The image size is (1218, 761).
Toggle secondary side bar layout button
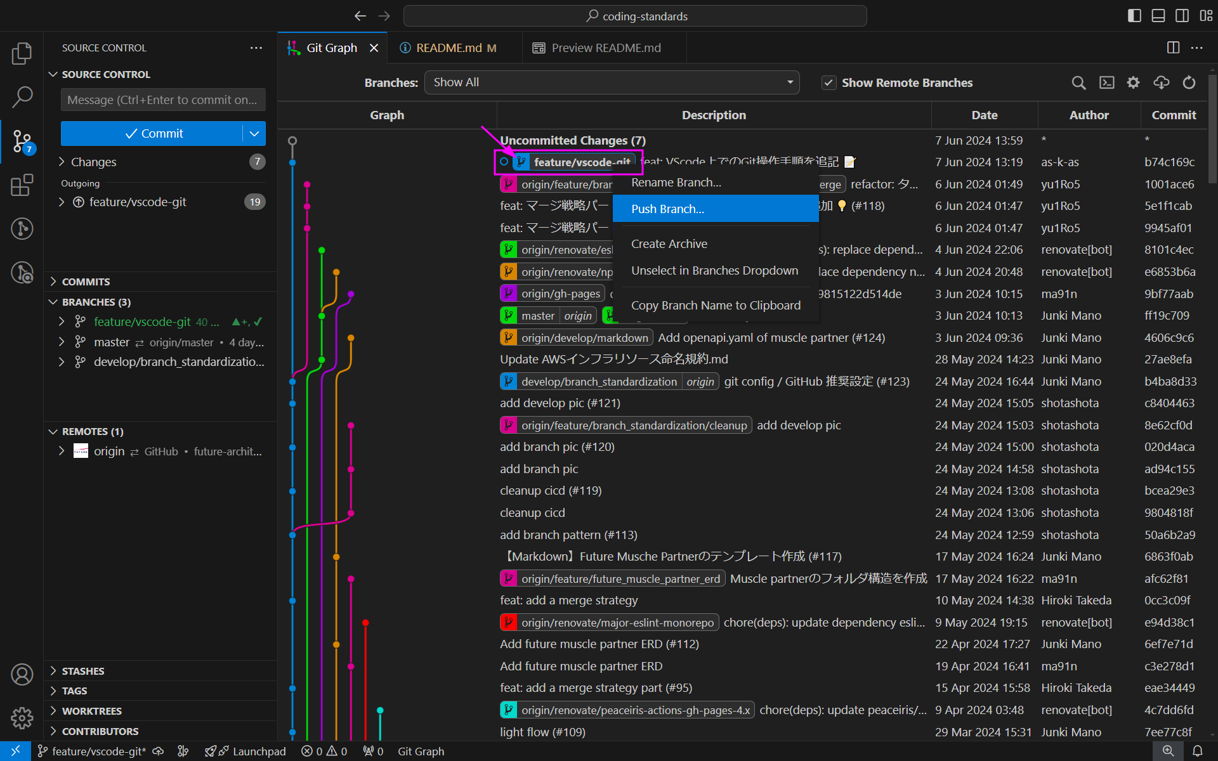pos(1182,16)
